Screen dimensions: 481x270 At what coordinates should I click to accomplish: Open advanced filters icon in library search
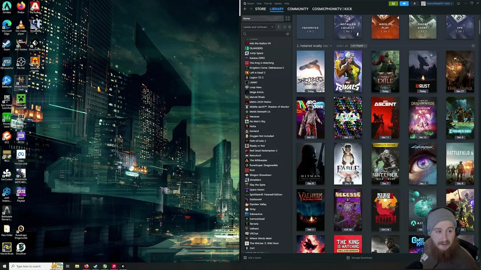click(287, 34)
